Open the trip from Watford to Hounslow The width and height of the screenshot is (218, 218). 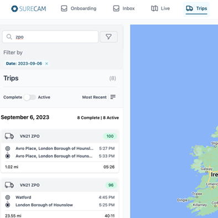pos(60,199)
